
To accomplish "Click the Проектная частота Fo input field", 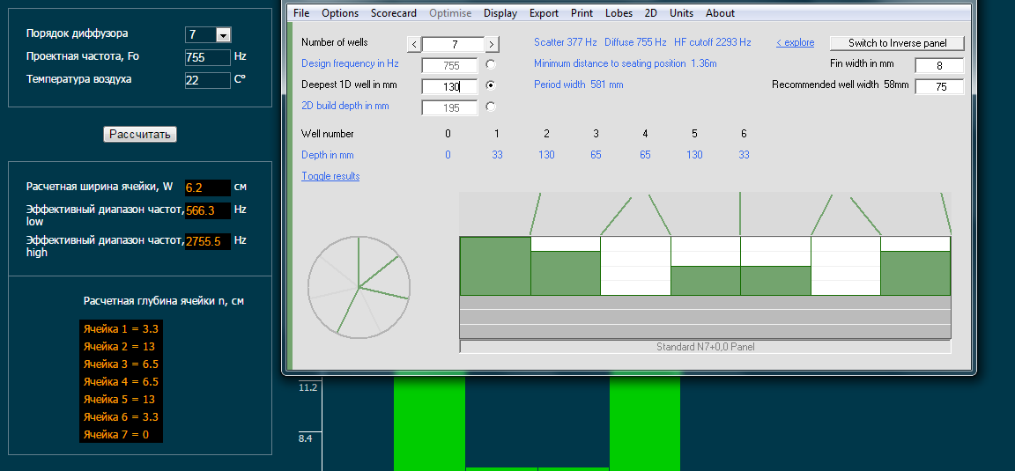I will tap(207, 57).
